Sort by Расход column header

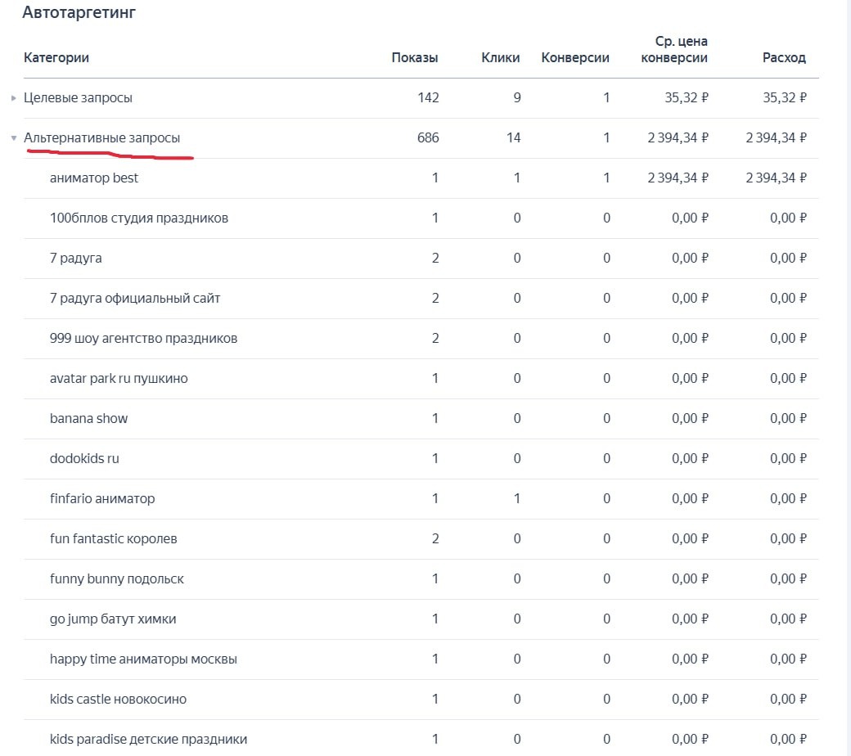click(784, 58)
